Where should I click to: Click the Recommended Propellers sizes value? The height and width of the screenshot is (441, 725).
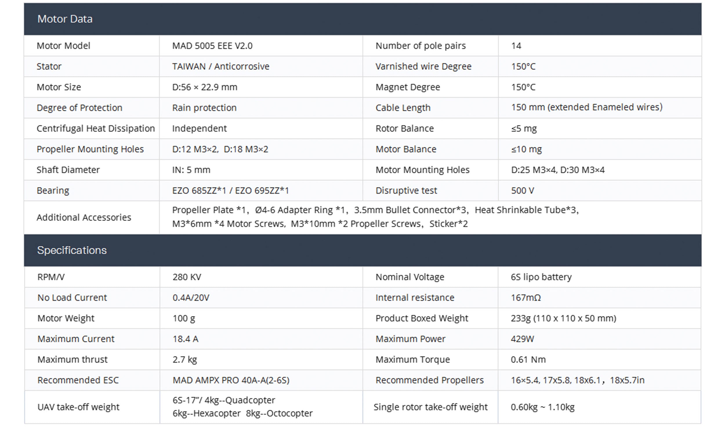[577, 380]
